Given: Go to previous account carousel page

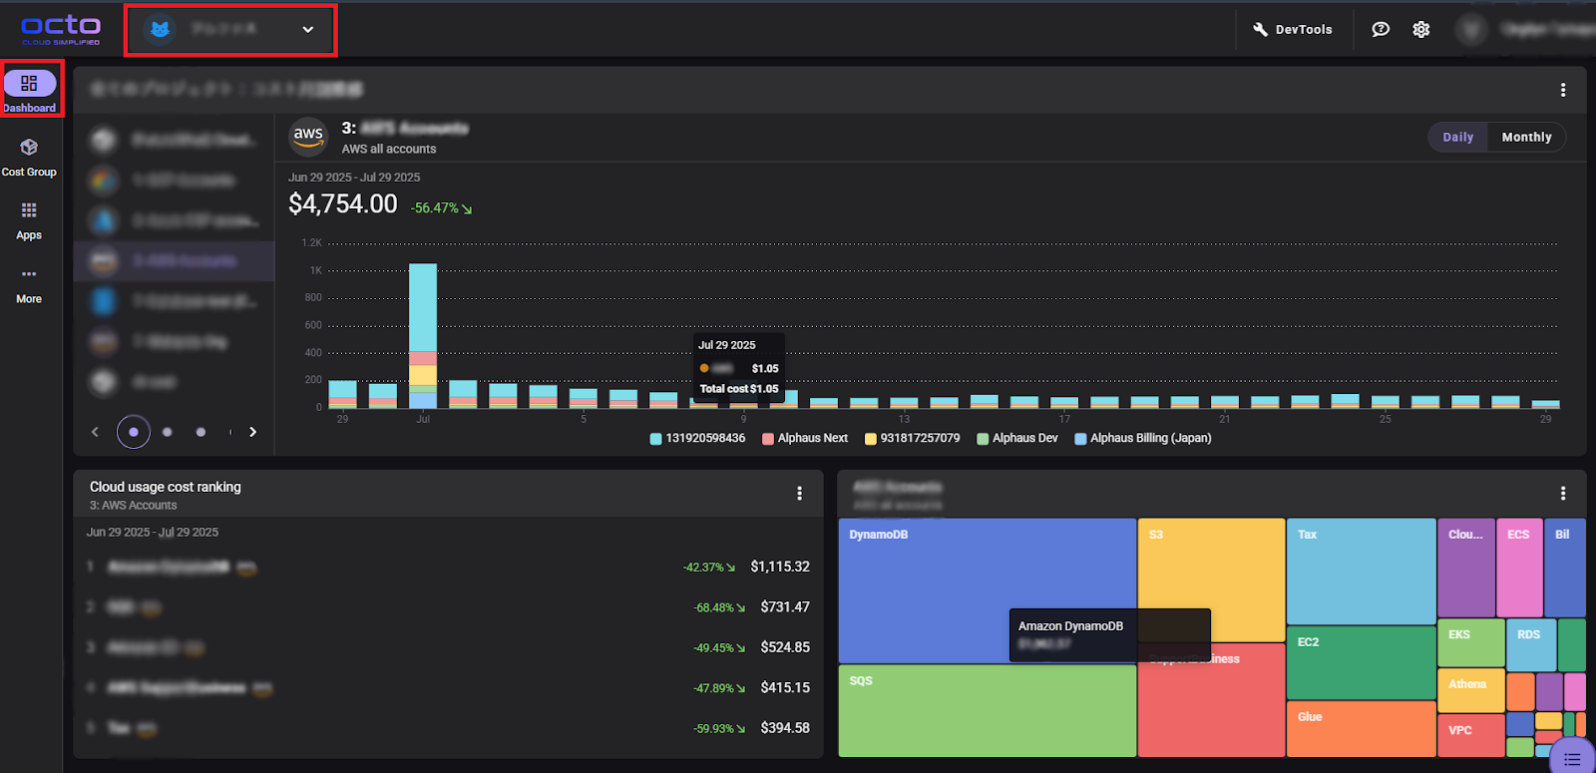Looking at the screenshot, I should (x=96, y=432).
